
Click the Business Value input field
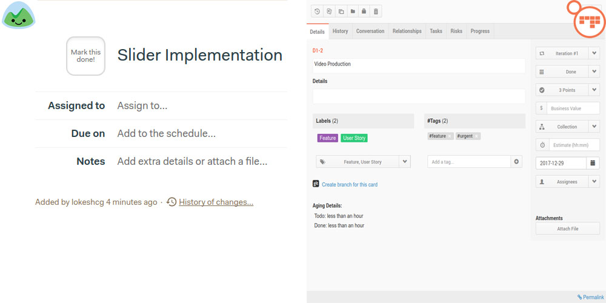[573, 108]
